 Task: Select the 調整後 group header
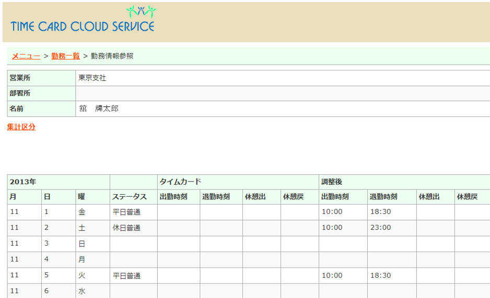point(404,182)
